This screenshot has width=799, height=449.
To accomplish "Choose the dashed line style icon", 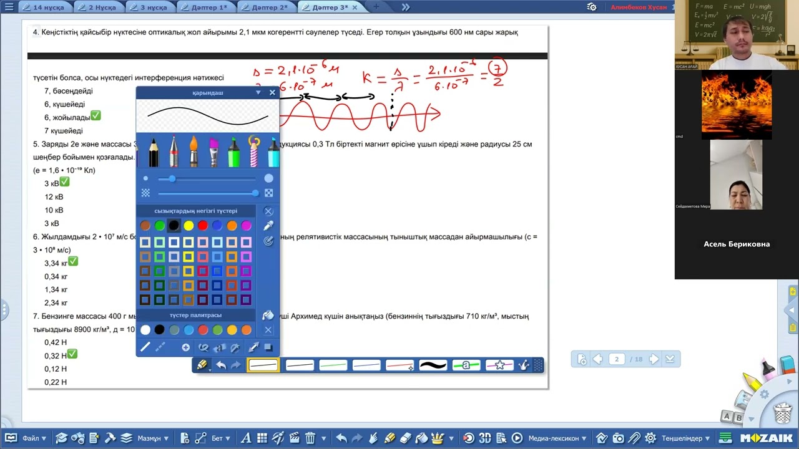I will coord(160,347).
